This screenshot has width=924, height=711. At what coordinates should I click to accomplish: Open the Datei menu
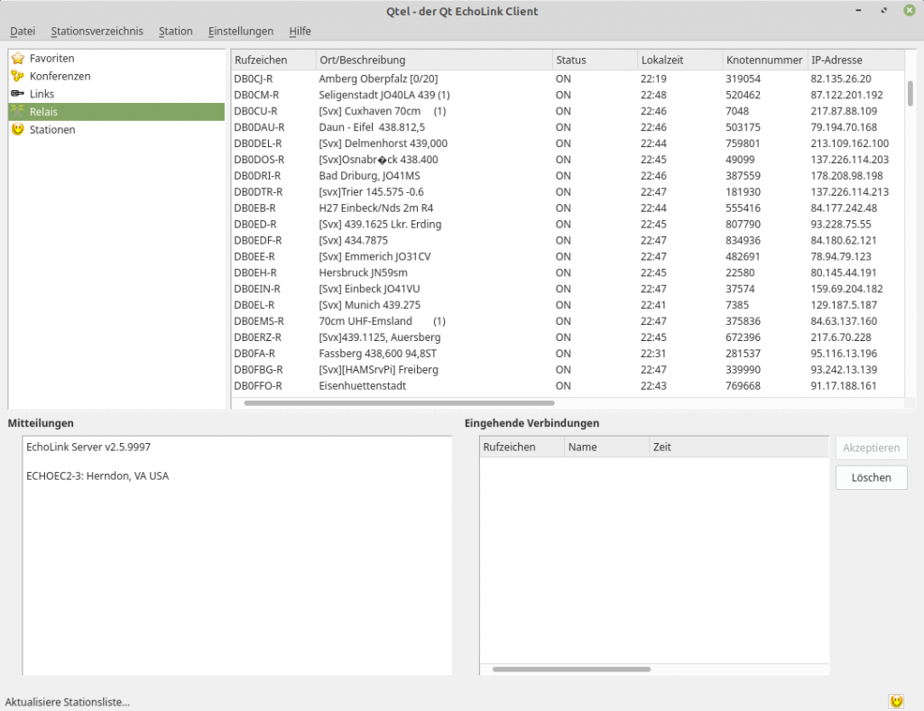[x=23, y=32]
